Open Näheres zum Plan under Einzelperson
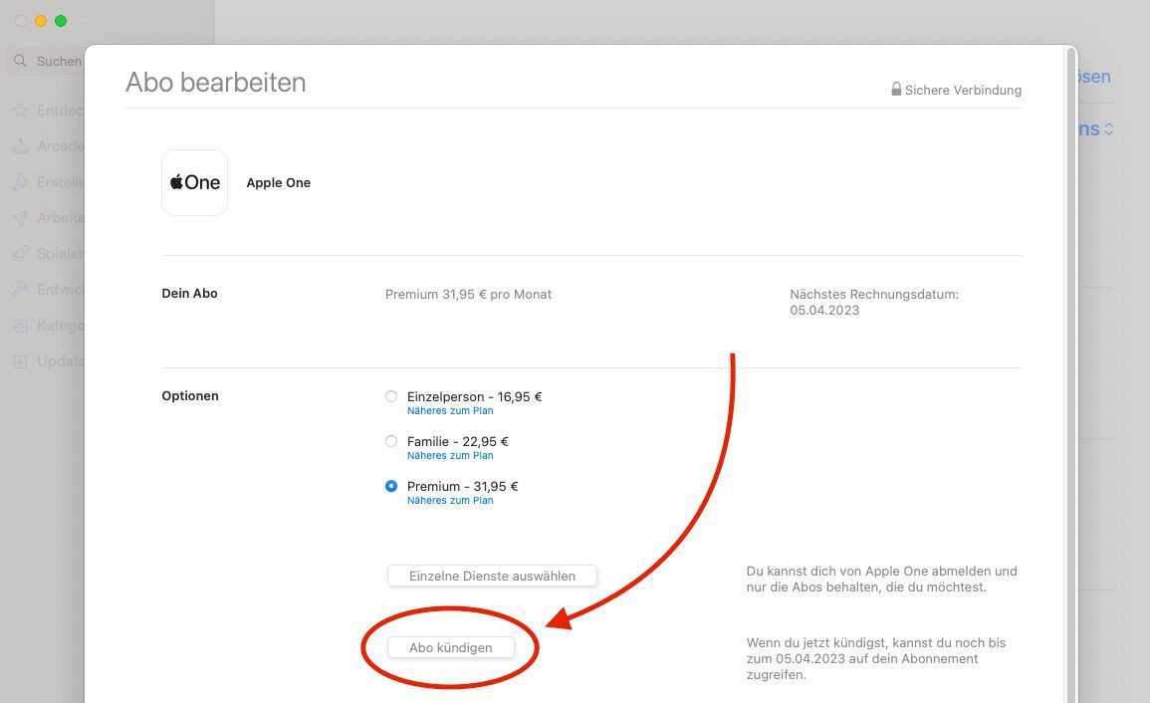This screenshot has width=1150, height=703. pyautogui.click(x=450, y=410)
